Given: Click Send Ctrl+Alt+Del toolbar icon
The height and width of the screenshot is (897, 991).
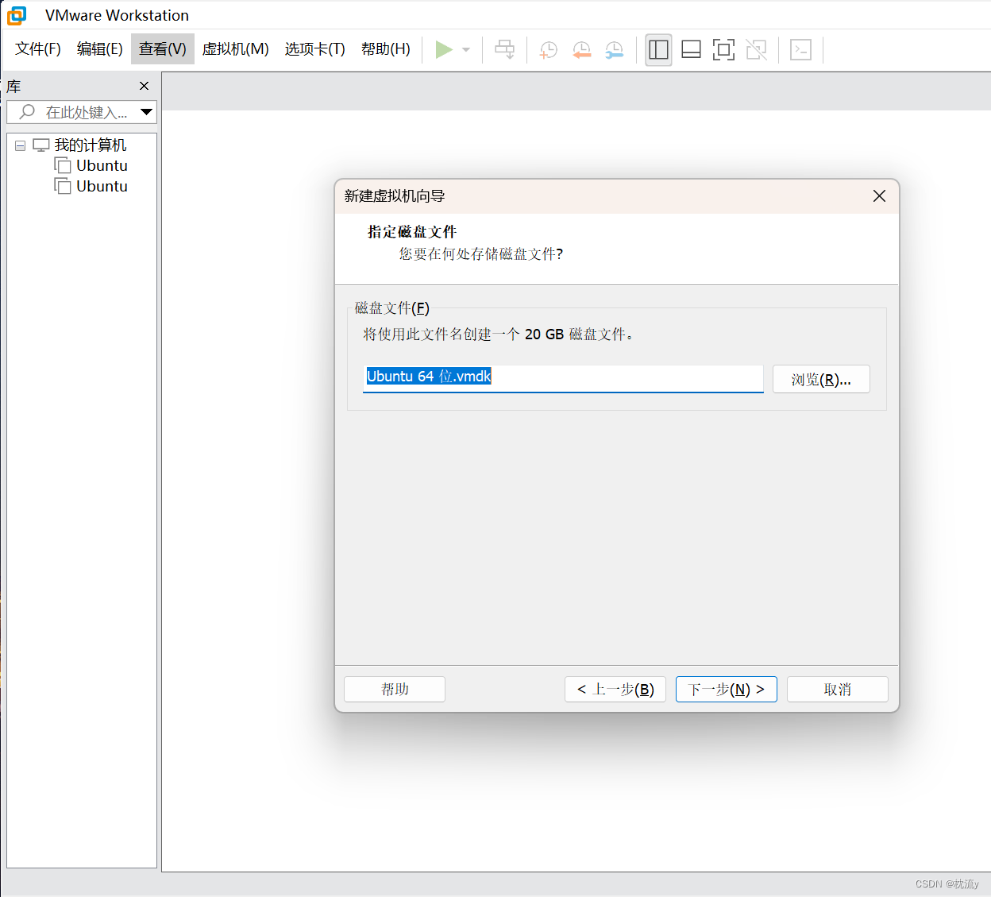Looking at the screenshot, I should [x=504, y=49].
